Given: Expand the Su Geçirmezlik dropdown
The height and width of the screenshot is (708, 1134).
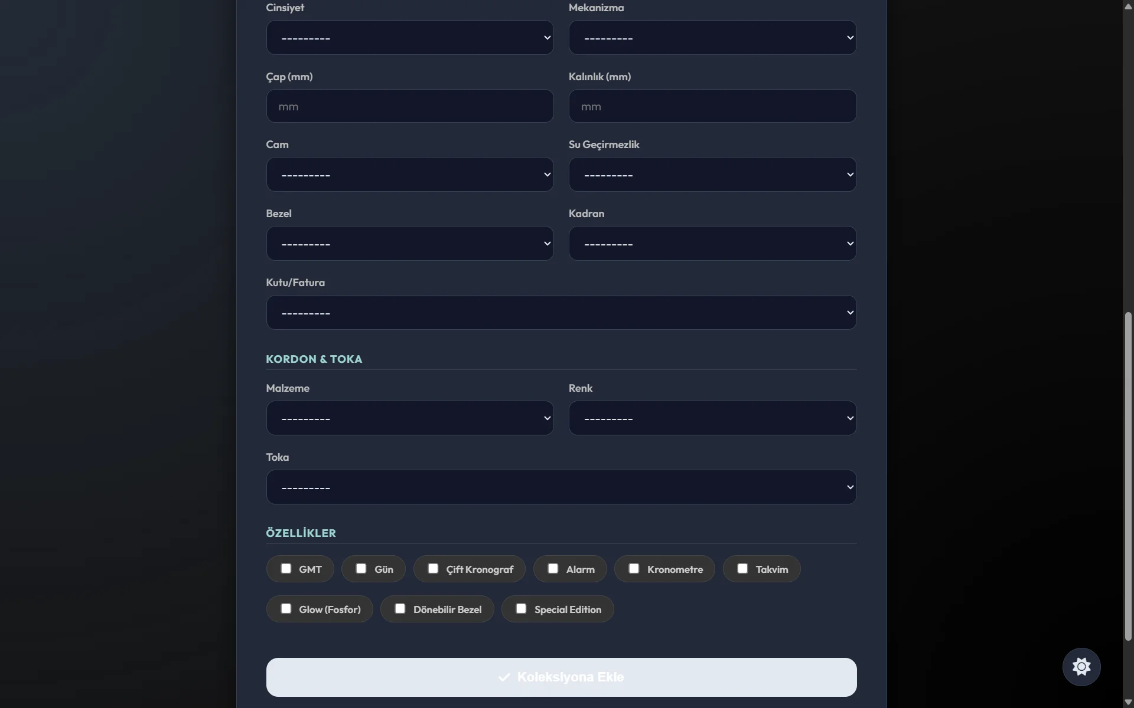Looking at the screenshot, I should 712,175.
